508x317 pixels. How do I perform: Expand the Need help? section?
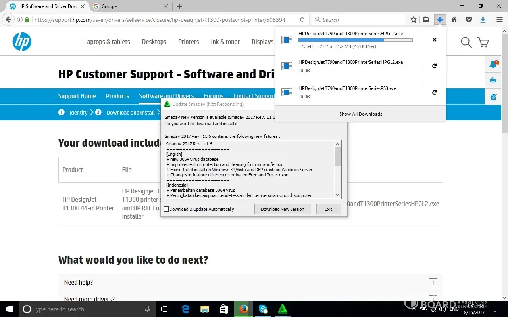pos(433,283)
